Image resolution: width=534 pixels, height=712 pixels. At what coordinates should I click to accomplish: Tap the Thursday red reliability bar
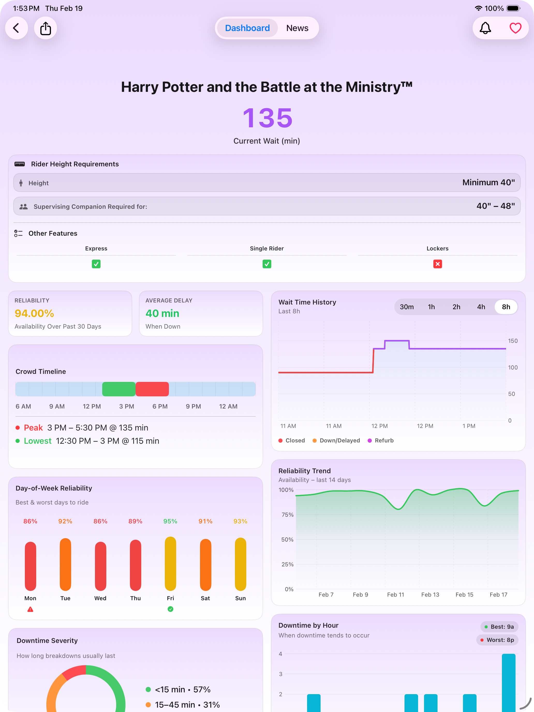click(x=136, y=565)
